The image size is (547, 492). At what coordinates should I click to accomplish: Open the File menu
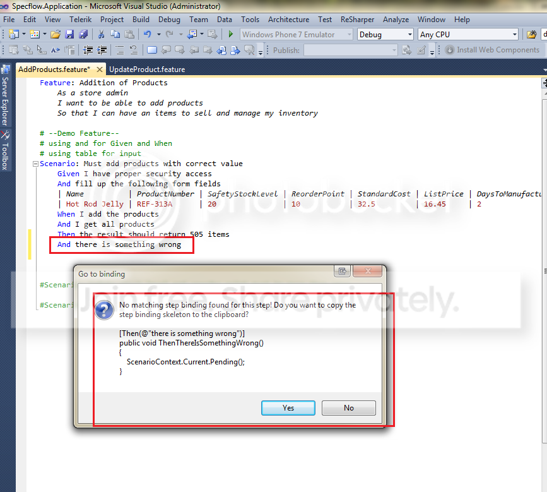(9, 20)
